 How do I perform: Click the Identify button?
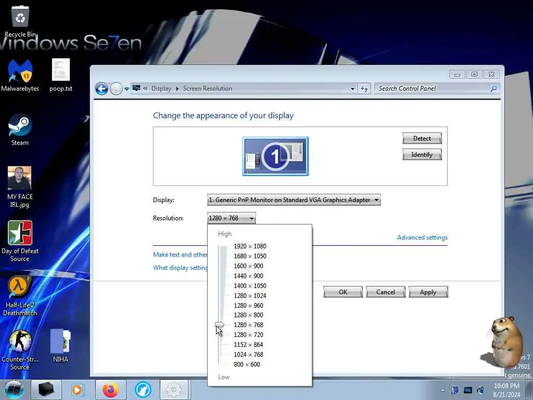click(x=422, y=154)
